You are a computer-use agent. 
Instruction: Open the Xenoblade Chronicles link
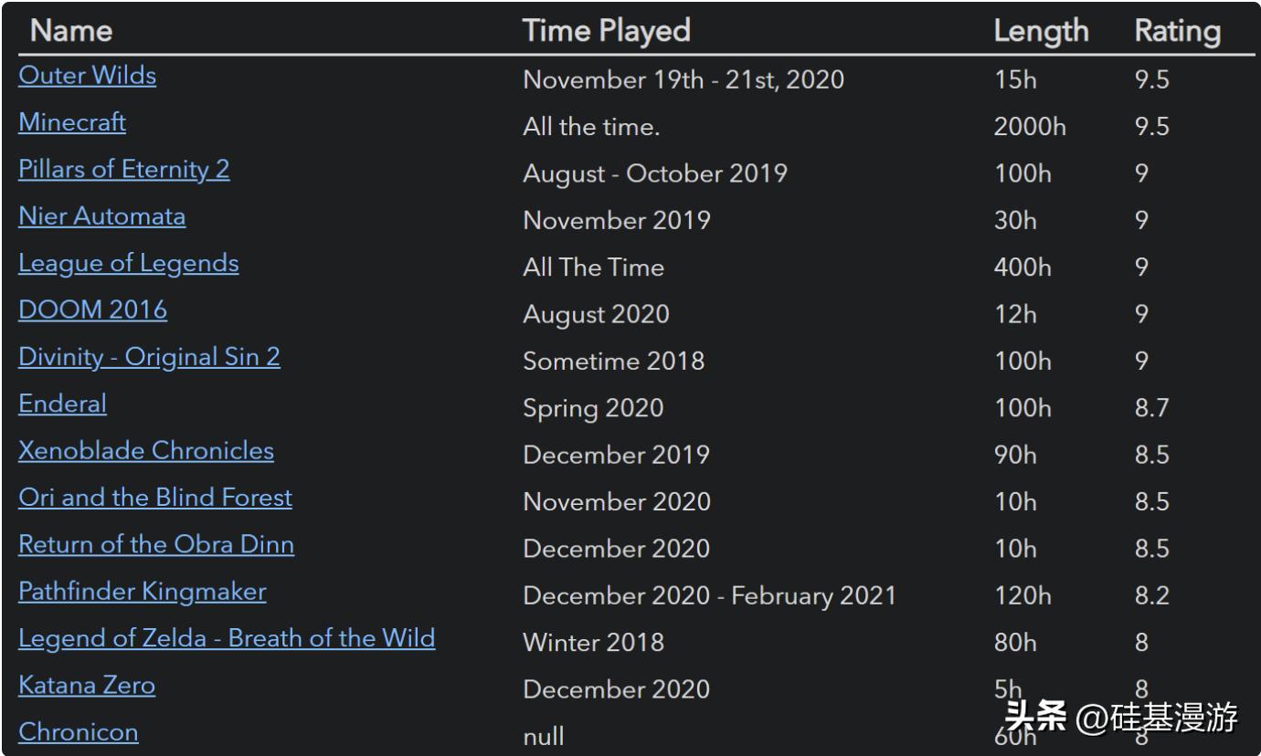click(x=146, y=451)
